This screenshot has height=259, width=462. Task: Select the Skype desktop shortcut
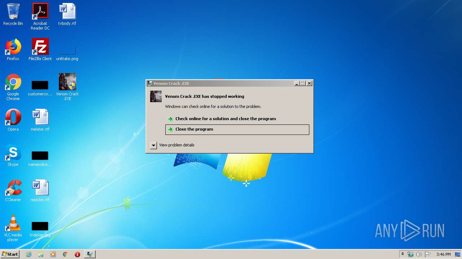pyautogui.click(x=13, y=155)
